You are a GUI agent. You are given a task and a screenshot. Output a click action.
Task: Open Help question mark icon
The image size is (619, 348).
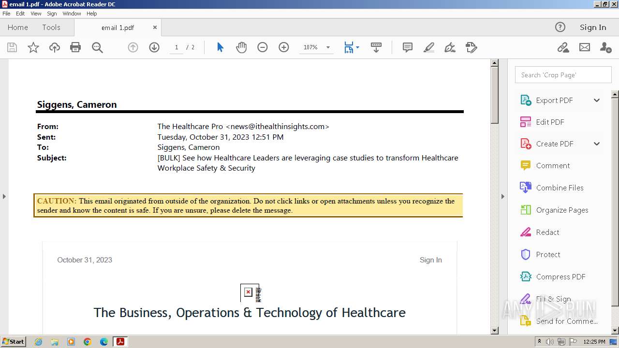(560, 27)
